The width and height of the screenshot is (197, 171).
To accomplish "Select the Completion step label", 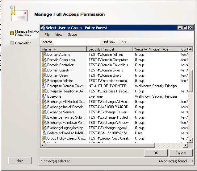I will [23, 43].
